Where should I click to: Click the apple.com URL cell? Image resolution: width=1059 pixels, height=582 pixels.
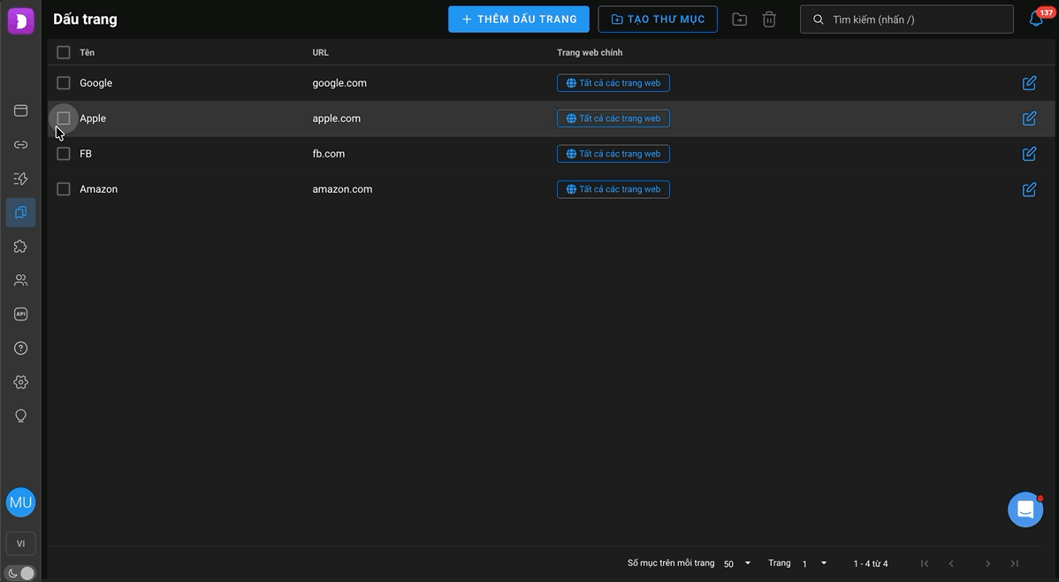(336, 119)
